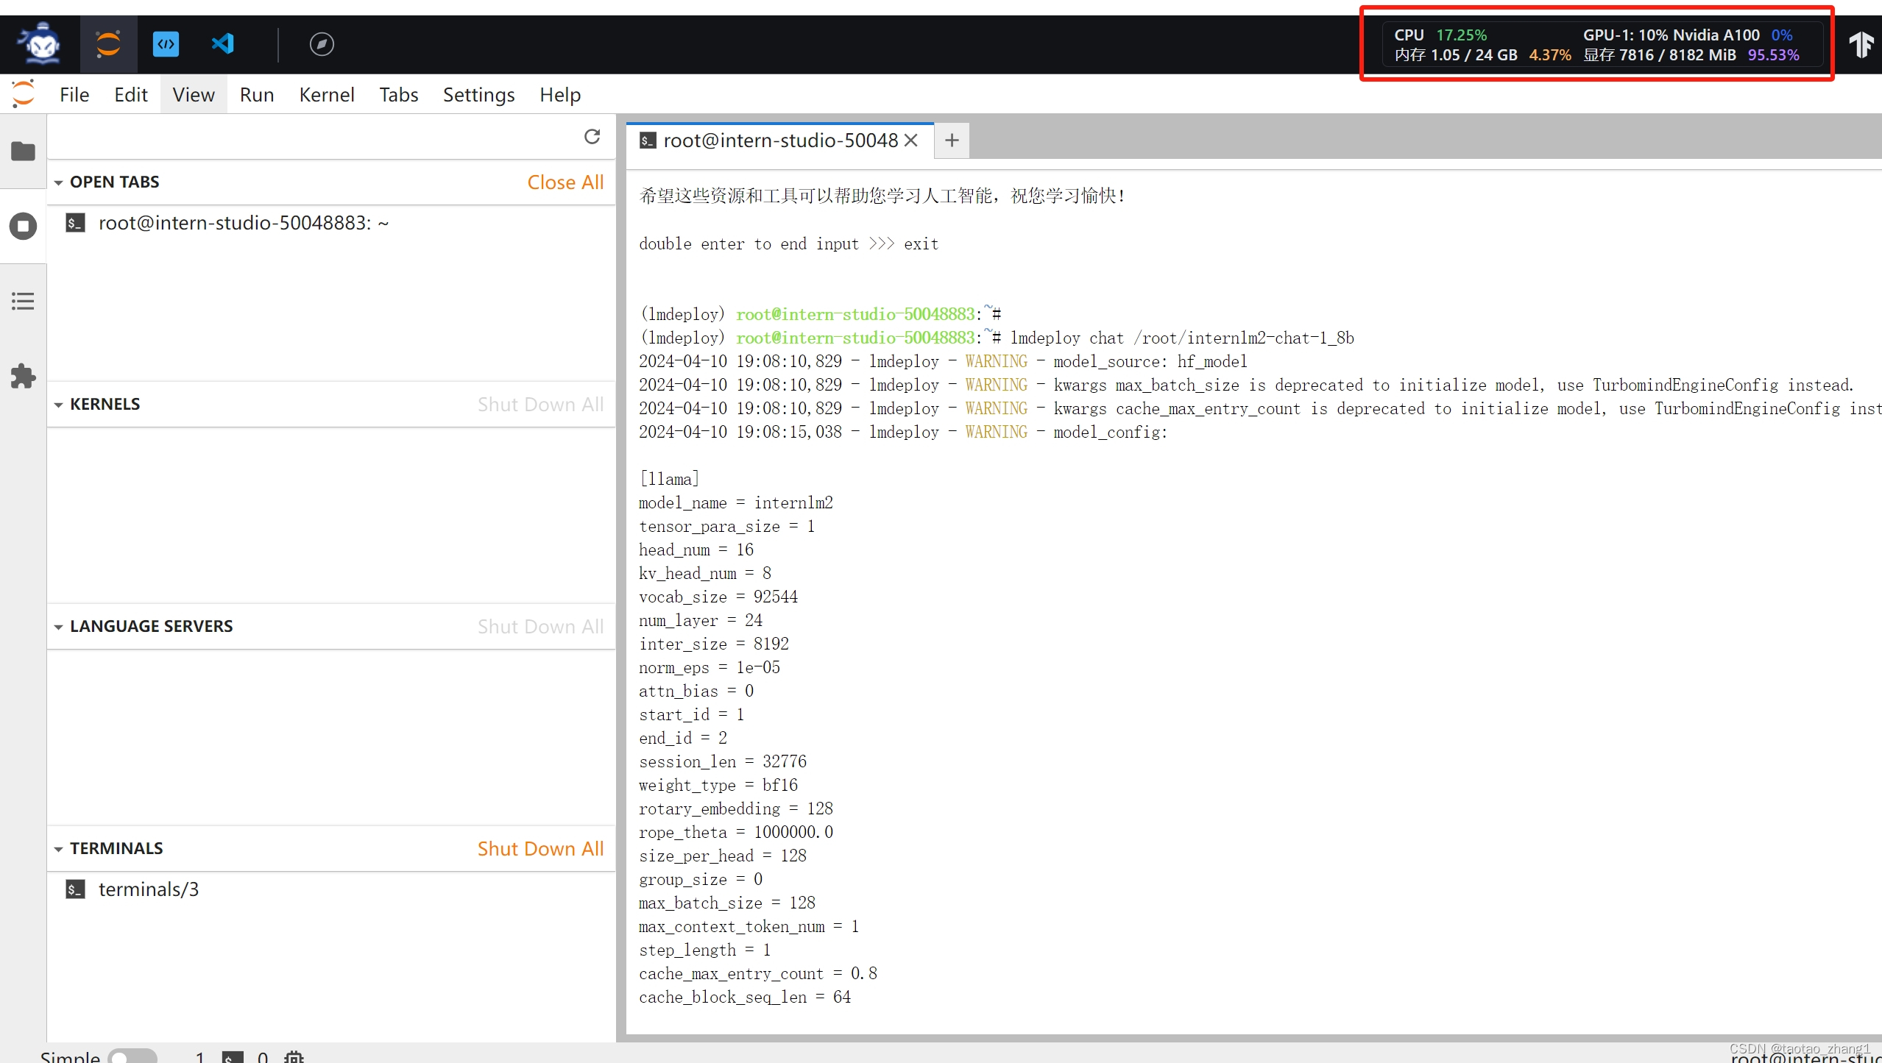Screen dimensions: 1882x1063
Task: Open the table of contents panel
Action: [x=23, y=301]
